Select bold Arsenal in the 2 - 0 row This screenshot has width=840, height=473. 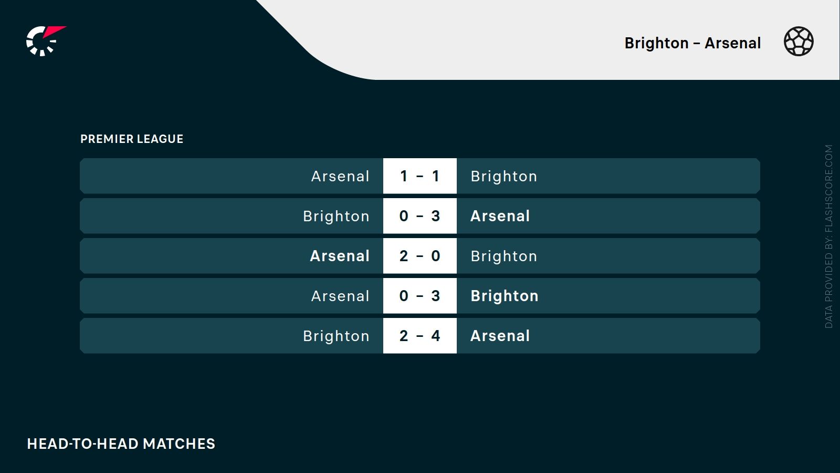(340, 256)
